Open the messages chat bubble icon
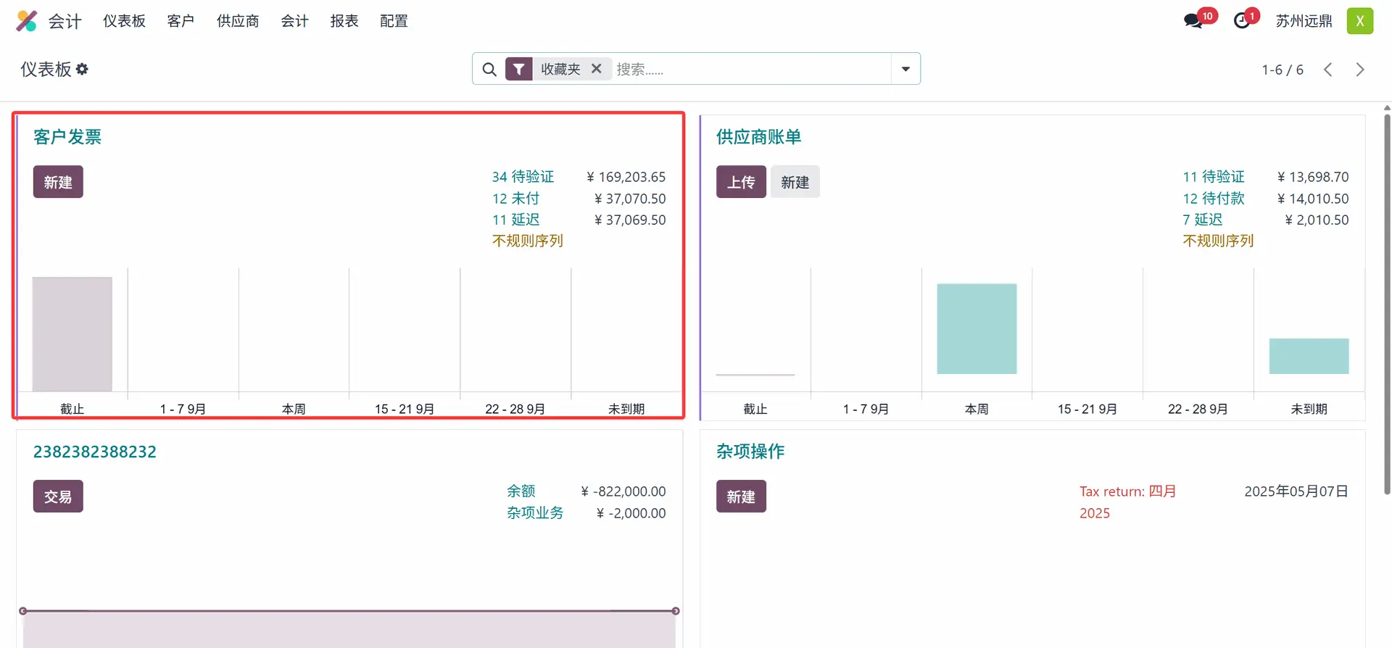This screenshot has height=648, width=1392. [x=1193, y=21]
